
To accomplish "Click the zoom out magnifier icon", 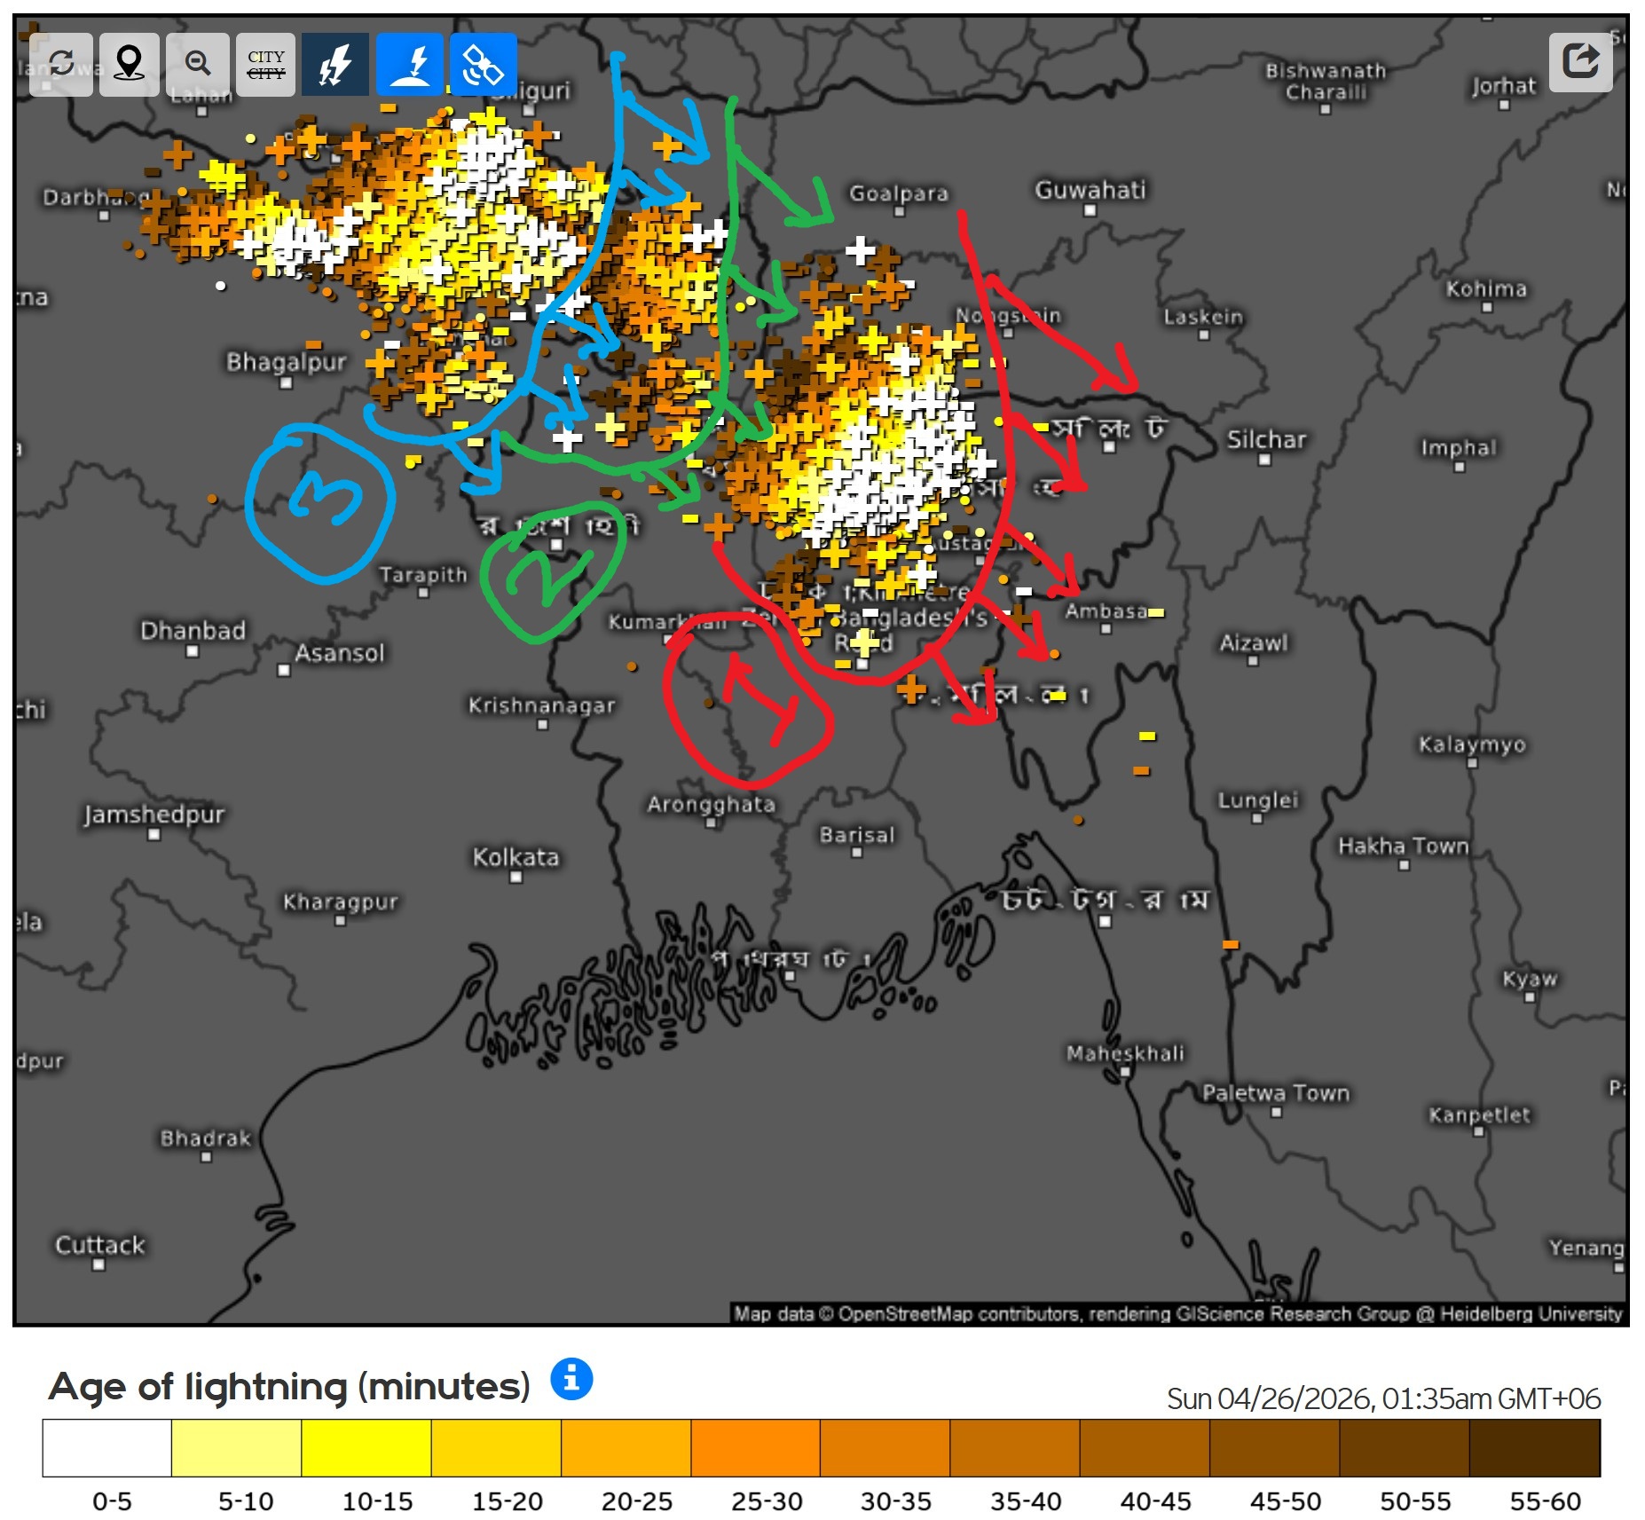I will pos(198,64).
